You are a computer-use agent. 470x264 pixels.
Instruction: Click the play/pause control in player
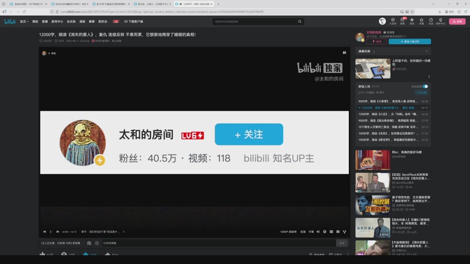pos(51,232)
